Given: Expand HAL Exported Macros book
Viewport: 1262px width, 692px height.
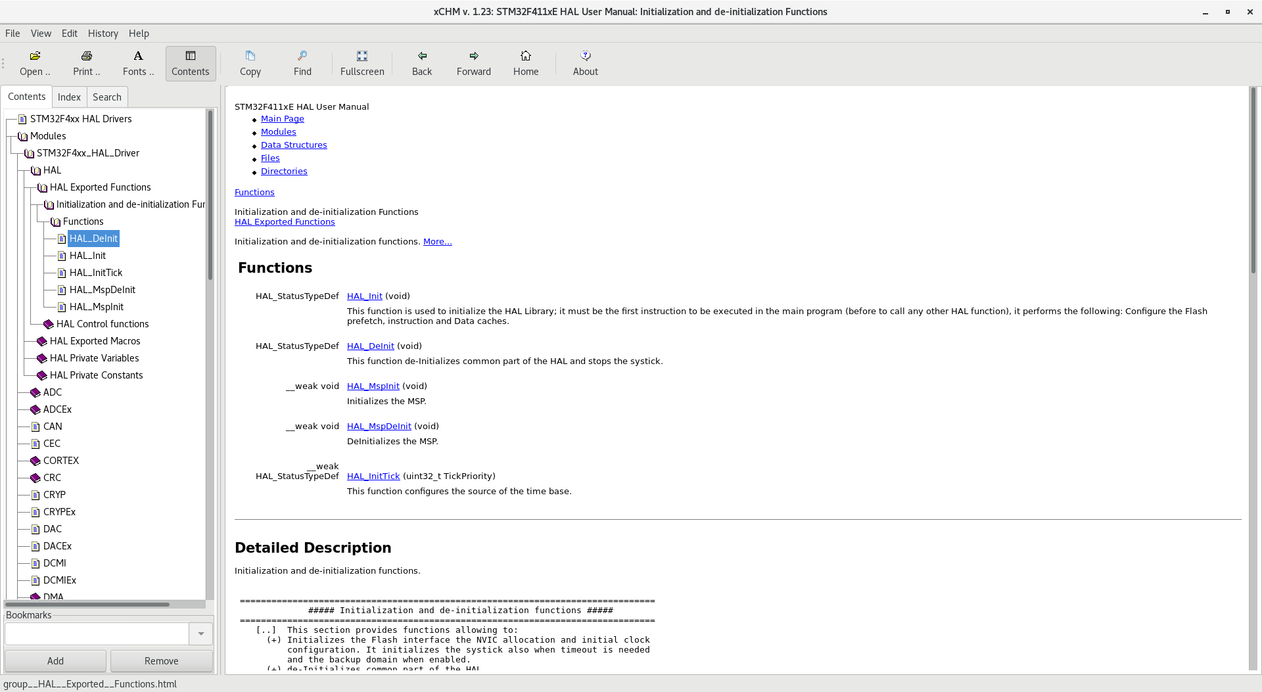Looking at the screenshot, I should click(42, 341).
